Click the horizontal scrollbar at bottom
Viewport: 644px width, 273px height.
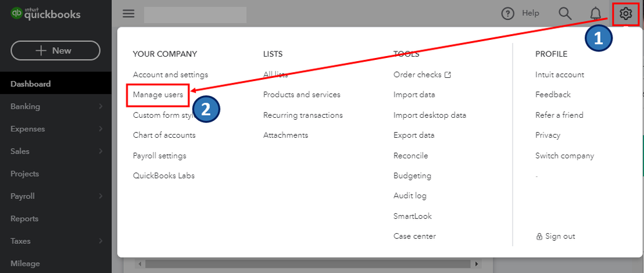click(x=309, y=264)
